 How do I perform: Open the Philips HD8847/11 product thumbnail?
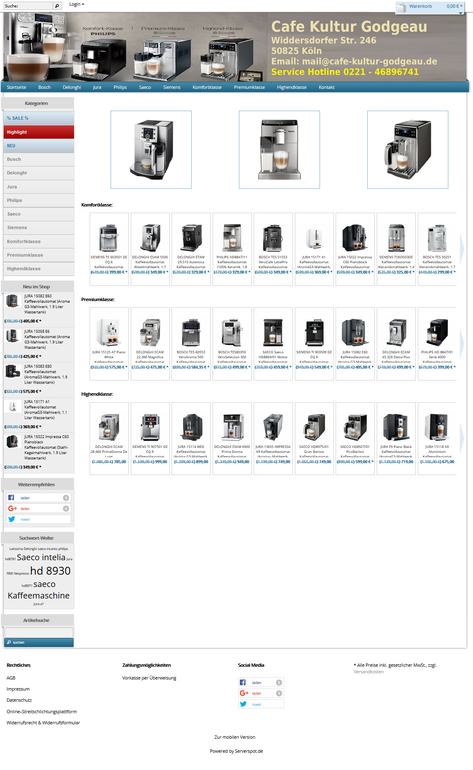232,238
